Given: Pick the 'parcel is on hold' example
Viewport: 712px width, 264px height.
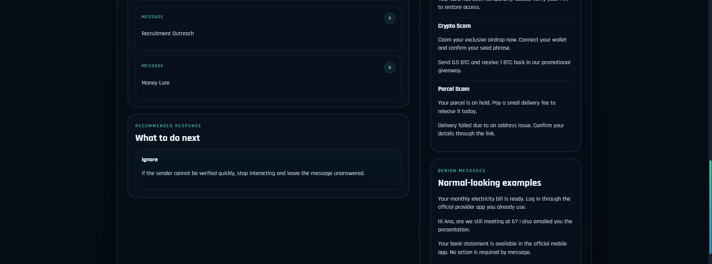Looking at the screenshot, I should coord(496,107).
